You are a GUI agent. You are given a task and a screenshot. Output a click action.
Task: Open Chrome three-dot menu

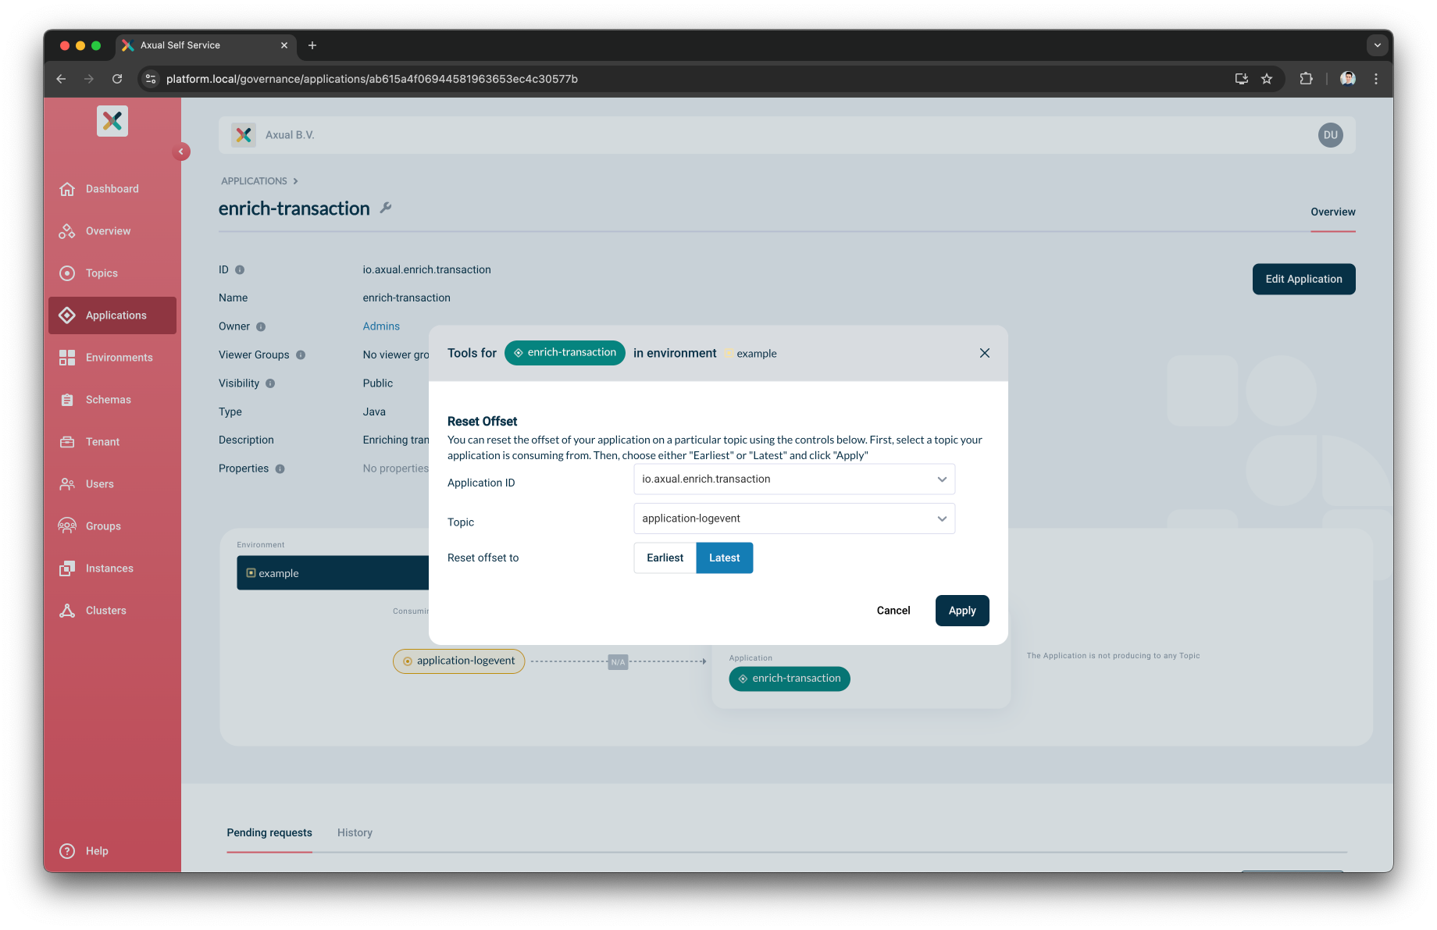[x=1376, y=79]
